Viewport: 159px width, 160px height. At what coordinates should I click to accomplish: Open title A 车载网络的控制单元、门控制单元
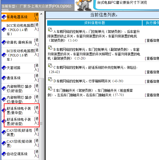click(93, 36)
